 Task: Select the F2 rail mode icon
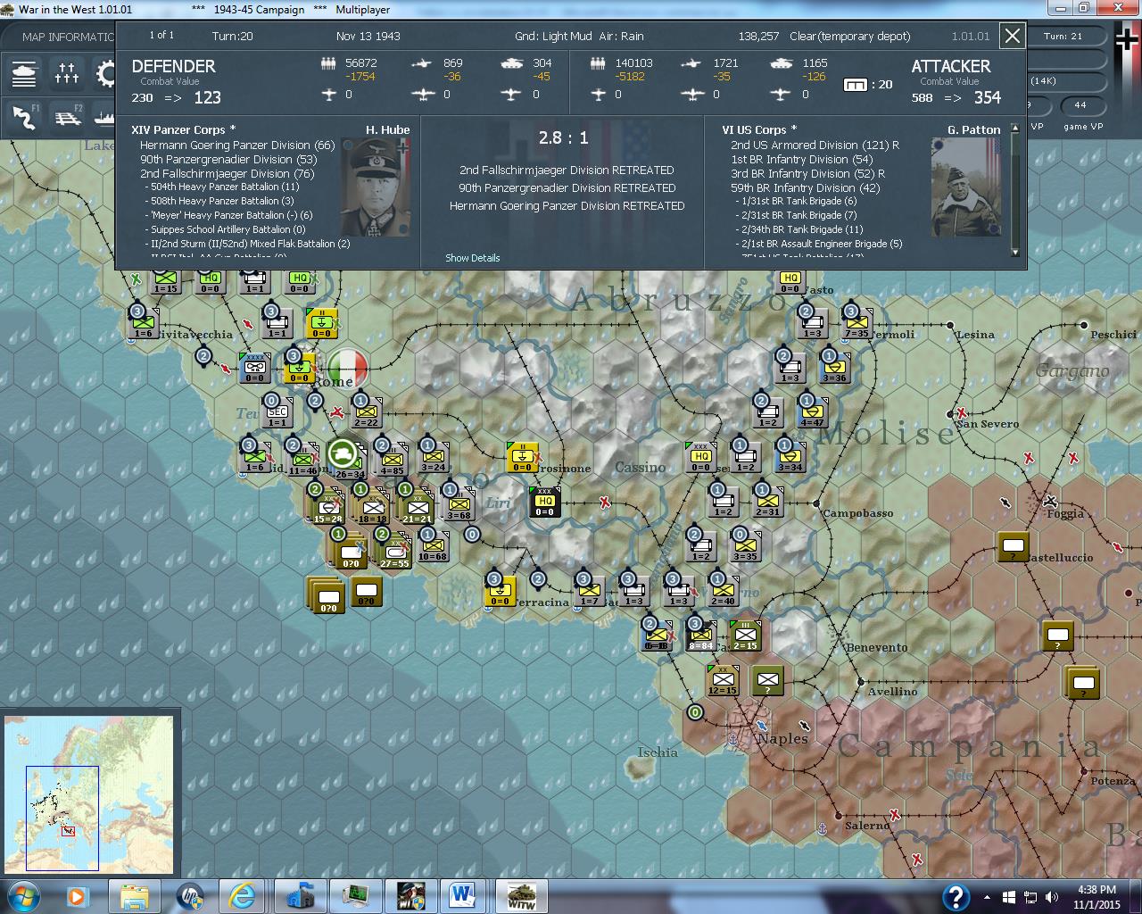point(67,117)
